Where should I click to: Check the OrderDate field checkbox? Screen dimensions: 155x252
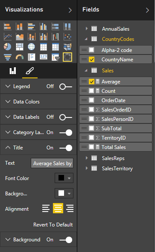pos(91,100)
